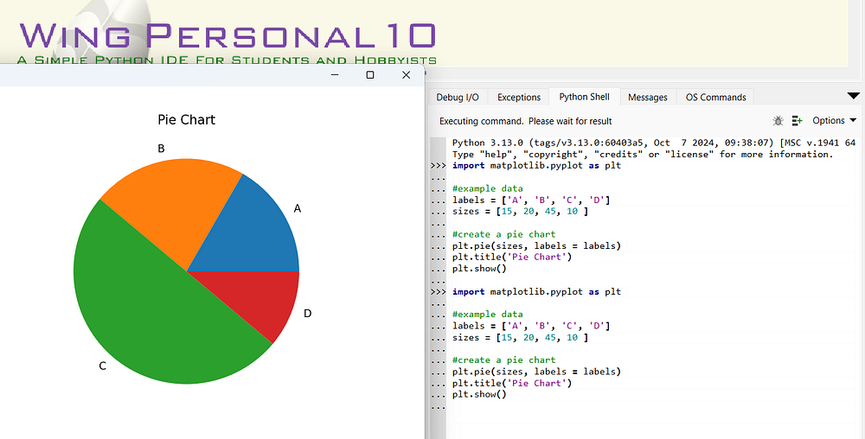Click the add-lines icon next to Options
This screenshot has width=865, height=439.
tap(798, 121)
